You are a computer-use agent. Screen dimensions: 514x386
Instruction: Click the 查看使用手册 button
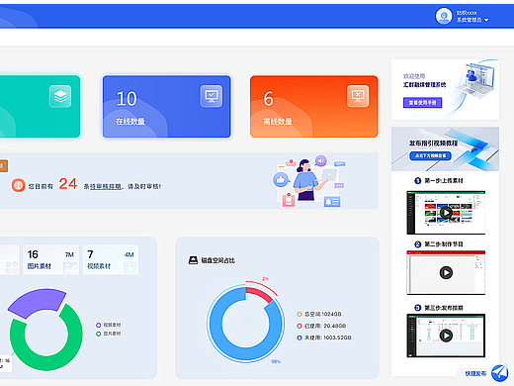pos(423,103)
